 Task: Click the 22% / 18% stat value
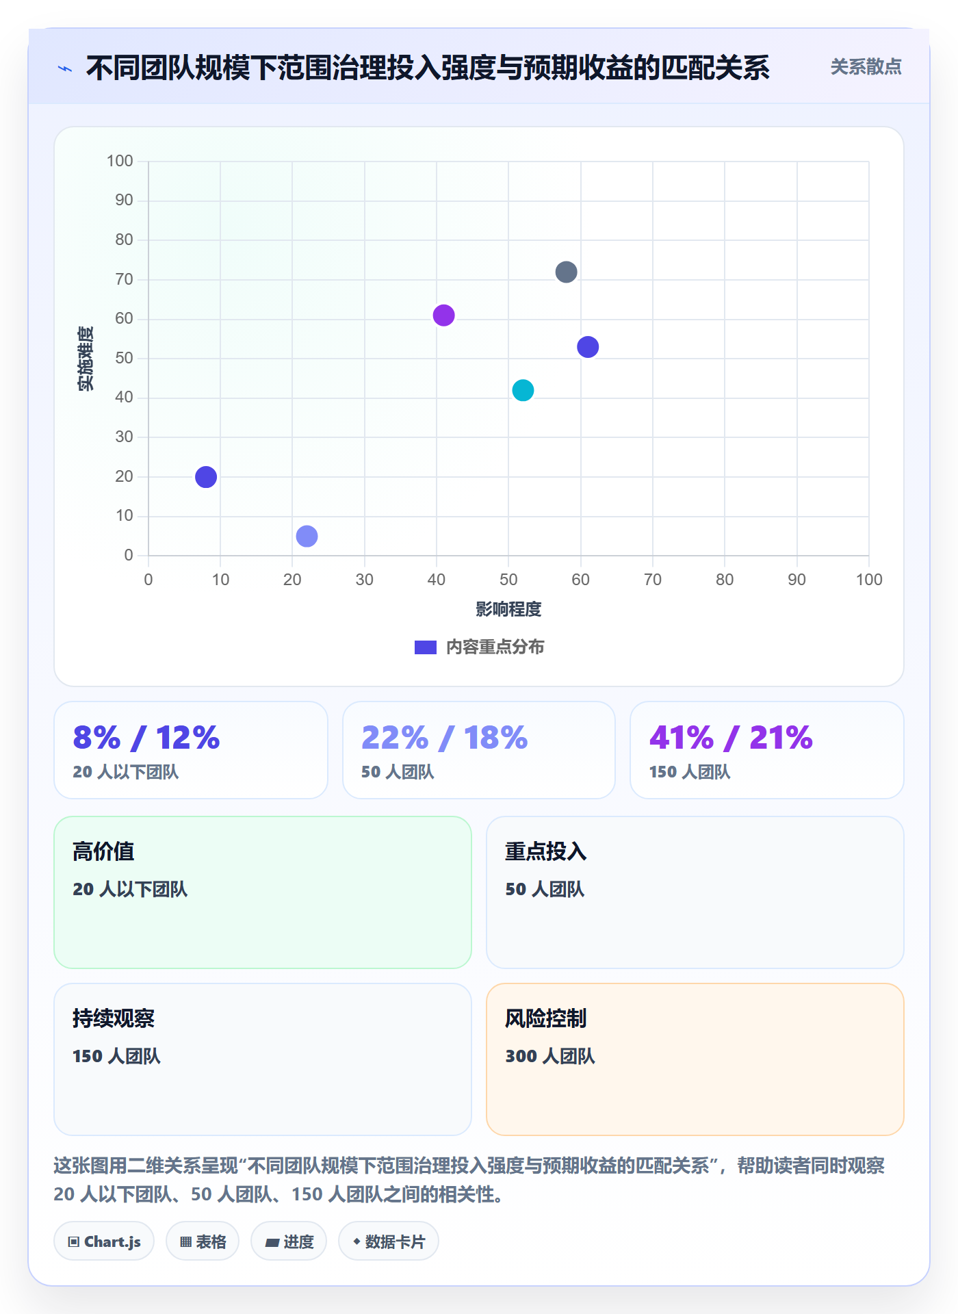[445, 738]
